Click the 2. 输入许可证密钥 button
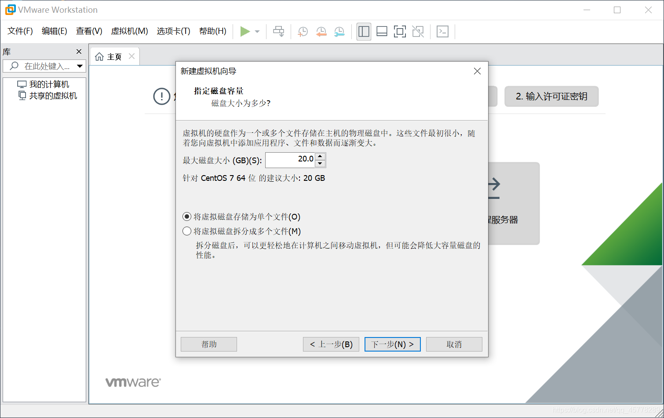Image resolution: width=664 pixels, height=418 pixels. [x=551, y=96]
